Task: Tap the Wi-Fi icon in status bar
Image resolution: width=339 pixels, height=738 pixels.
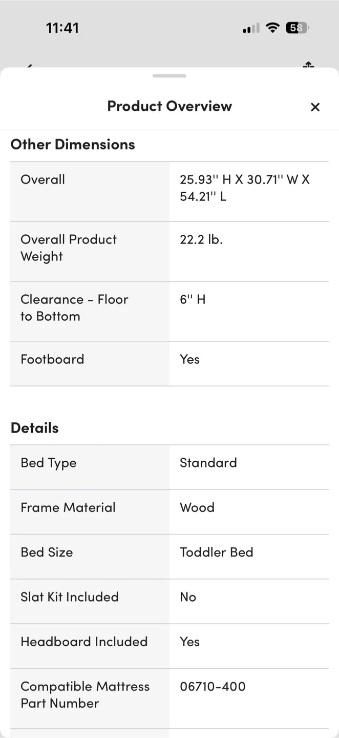Action: [273, 28]
